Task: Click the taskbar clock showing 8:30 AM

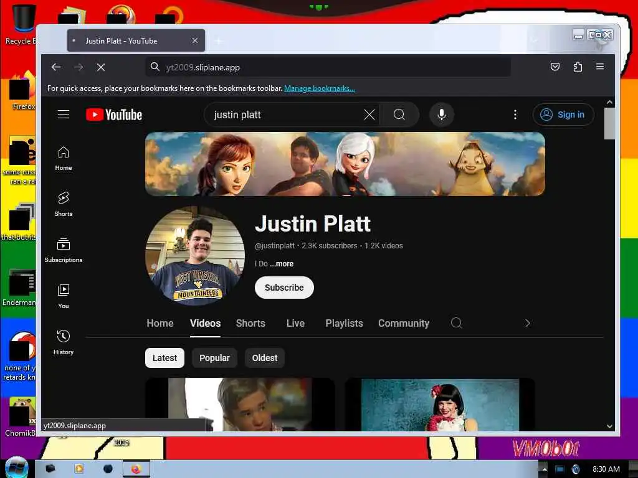Action: 606,469
